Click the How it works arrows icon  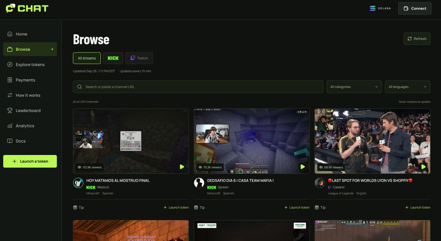click(x=10, y=95)
